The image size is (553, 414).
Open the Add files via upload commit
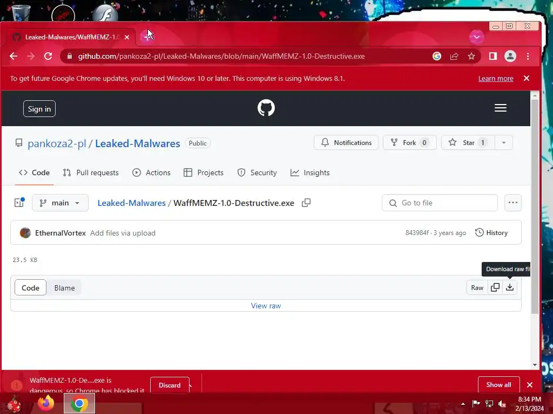click(123, 233)
